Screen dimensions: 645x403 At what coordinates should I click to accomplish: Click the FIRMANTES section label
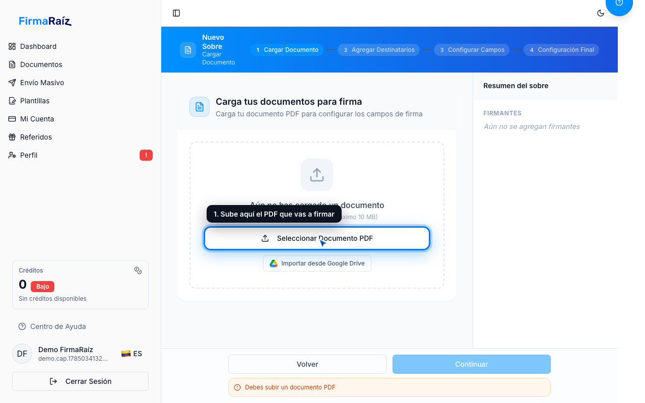click(x=502, y=113)
